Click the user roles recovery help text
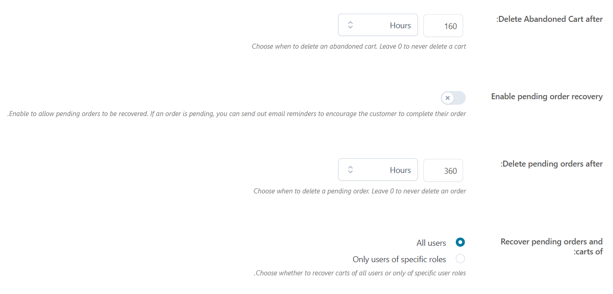This screenshot has width=613, height=294. 360,274
